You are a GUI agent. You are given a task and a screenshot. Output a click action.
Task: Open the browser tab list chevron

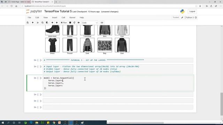coord(60,2)
